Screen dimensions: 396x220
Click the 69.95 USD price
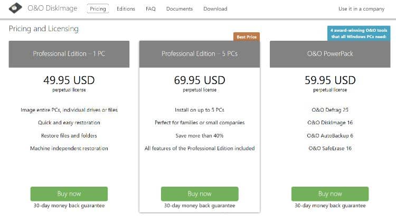coord(200,80)
